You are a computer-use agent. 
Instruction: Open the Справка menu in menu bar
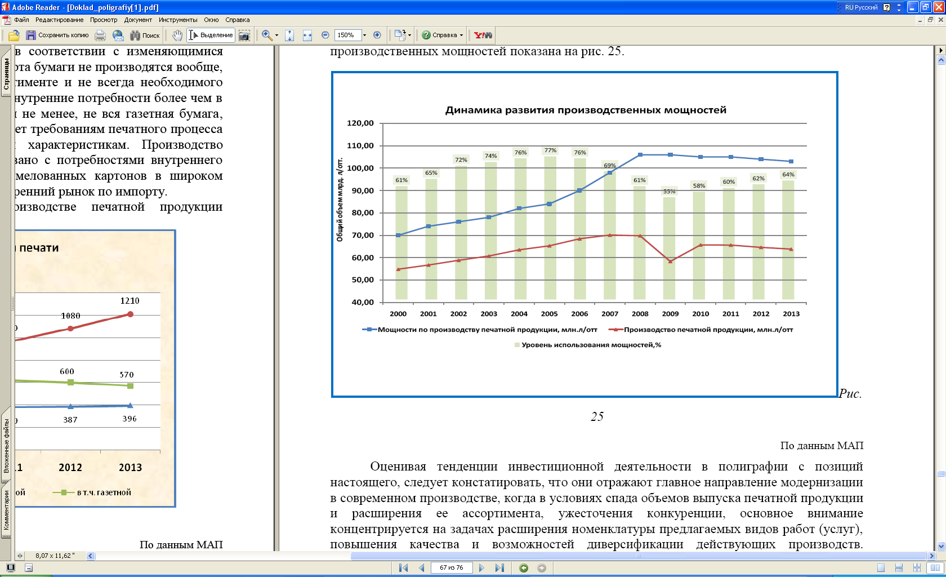[238, 20]
